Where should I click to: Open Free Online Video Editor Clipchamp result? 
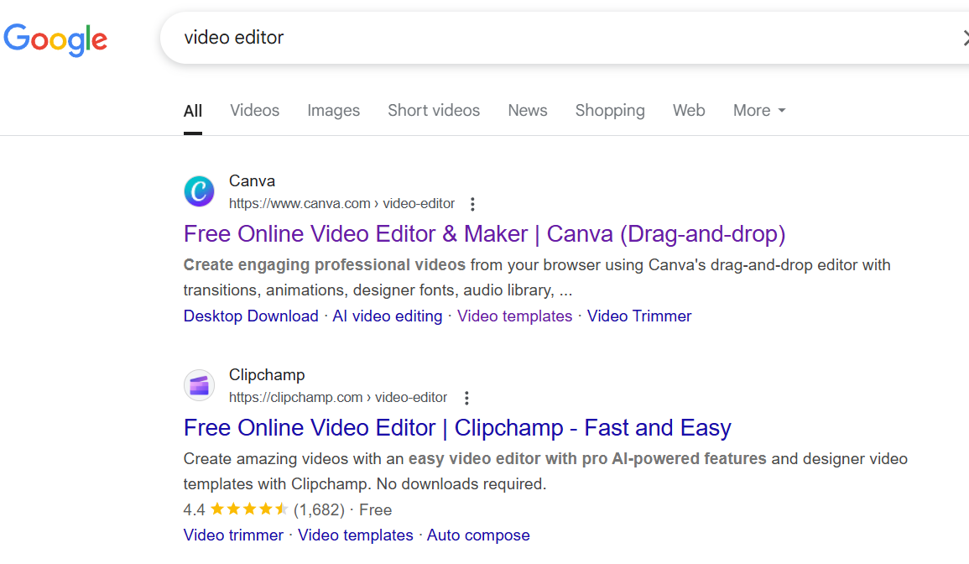pos(457,428)
